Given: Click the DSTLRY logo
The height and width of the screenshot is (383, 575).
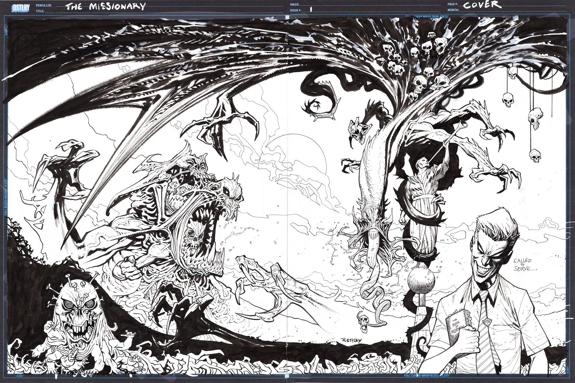Looking at the screenshot, I should point(21,8).
